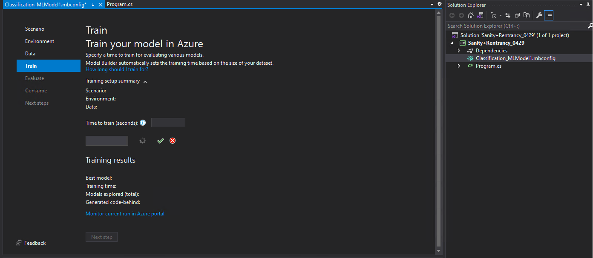The width and height of the screenshot is (593, 258).
Task: Click the mbconfig gear file icon
Action: click(x=470, y=58)
